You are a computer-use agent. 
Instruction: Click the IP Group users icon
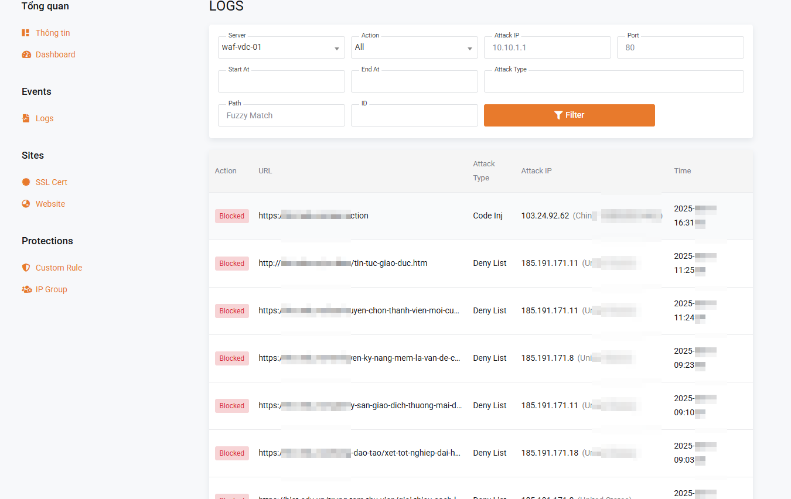coord(26,289)
